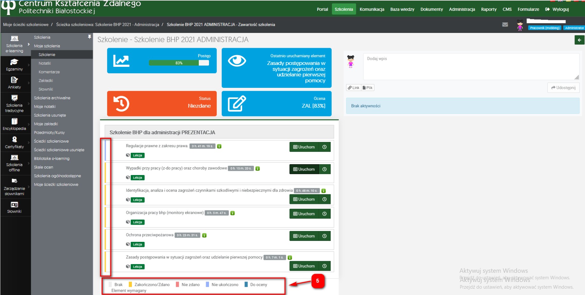Click the green back arrow button
This screenshot has width=585, height=295.
[580, 40]
